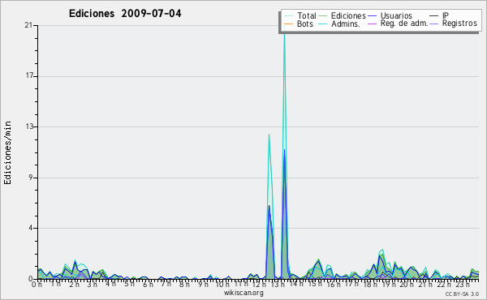This screenshot has height=300, width=487.
Task: Click the green Ediciones legend line swatch
Action: (x=323, y=16)
